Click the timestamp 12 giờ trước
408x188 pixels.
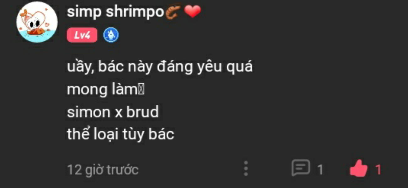click(x=103, y=170)
